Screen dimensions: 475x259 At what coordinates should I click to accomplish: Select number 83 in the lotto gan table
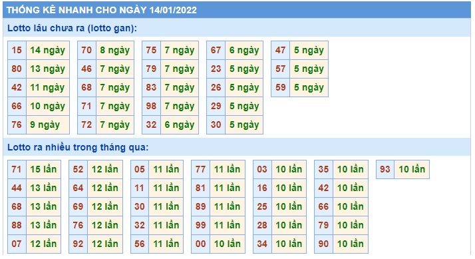(151, 88)
